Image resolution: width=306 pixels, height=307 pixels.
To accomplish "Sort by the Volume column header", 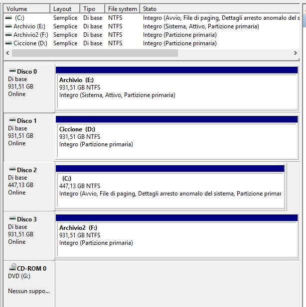I will tap(25, 9).
